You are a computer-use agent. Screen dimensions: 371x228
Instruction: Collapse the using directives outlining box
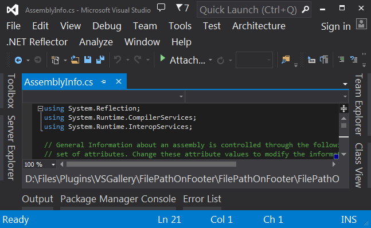[x=40, y=108]
